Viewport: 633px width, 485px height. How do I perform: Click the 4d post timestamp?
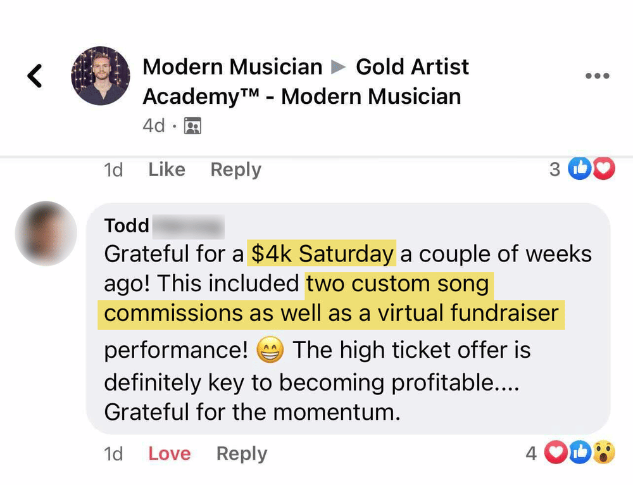pyautogui.click(x=154, y=126)
